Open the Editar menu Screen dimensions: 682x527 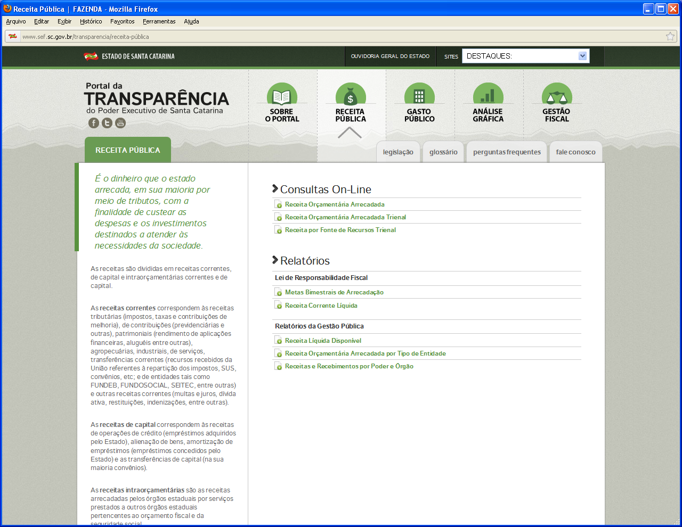tap(42, 21)
